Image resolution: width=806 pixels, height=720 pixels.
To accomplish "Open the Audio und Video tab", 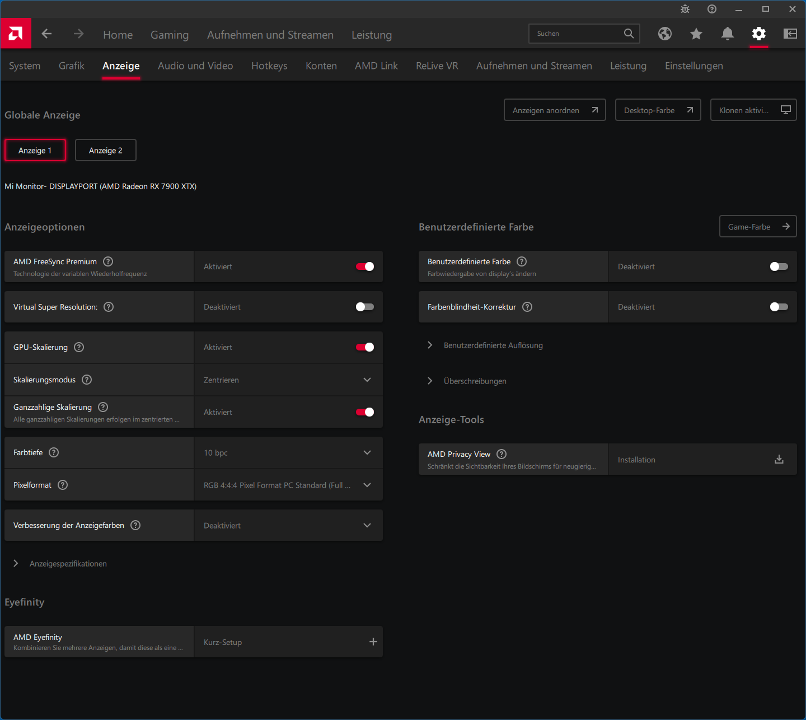I will [x=195, y=66].
